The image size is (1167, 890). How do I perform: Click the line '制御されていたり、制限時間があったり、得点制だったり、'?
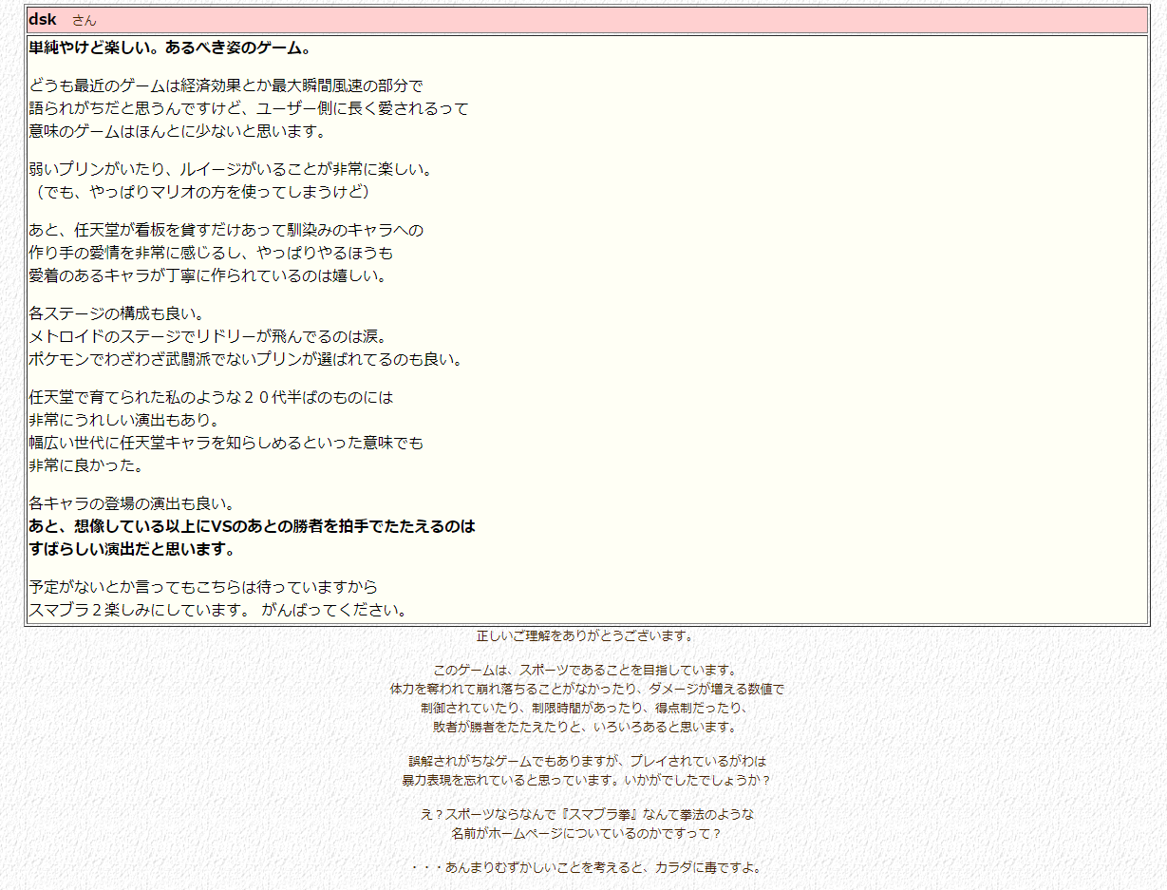pyautogui.click(x=587, y=709)
